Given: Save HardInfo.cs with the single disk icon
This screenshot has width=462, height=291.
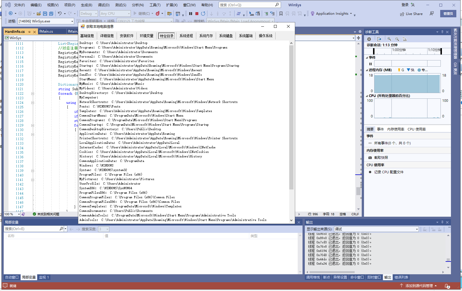Looking at the screenshot, I should (45, 13).
